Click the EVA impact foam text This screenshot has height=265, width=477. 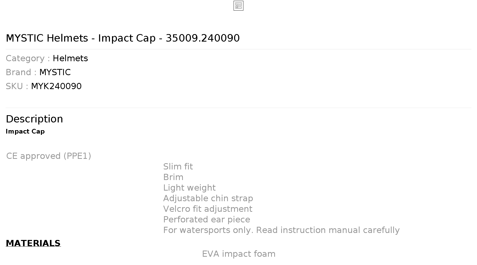click(239, 254)
